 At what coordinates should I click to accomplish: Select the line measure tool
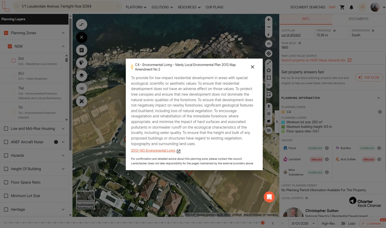pos(269,63)
